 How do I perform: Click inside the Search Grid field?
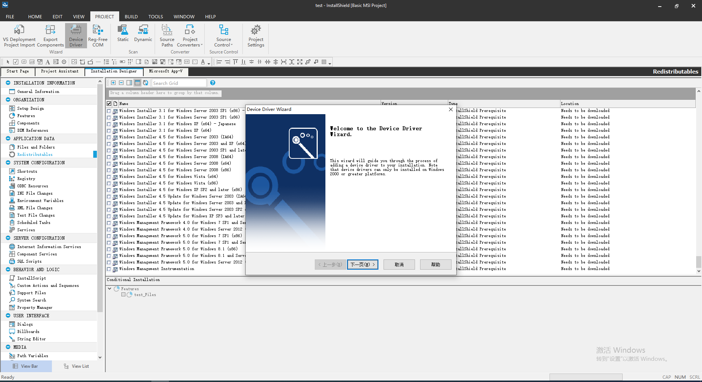[179, 83]
